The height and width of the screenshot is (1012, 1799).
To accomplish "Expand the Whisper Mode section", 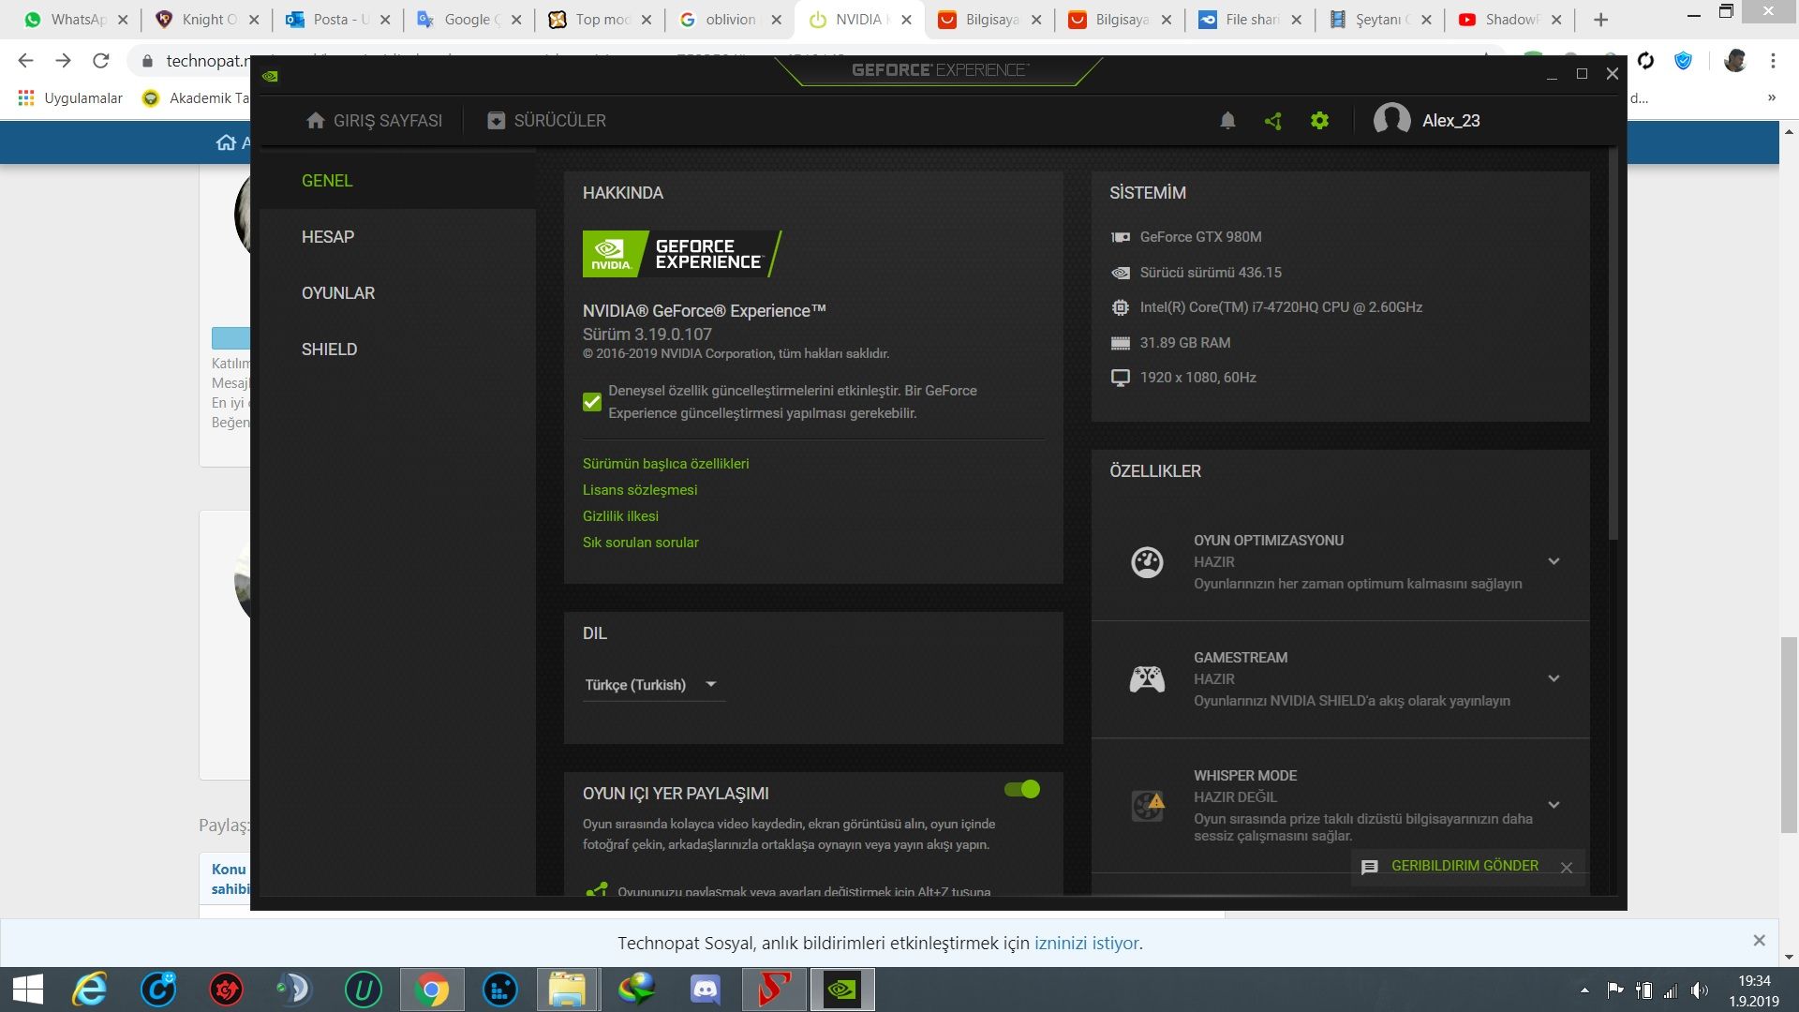I will 1554,805.
